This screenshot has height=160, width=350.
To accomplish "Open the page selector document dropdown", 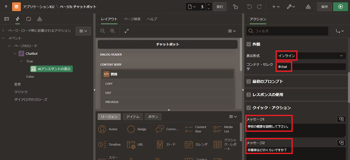I will [x=192, y=7].
